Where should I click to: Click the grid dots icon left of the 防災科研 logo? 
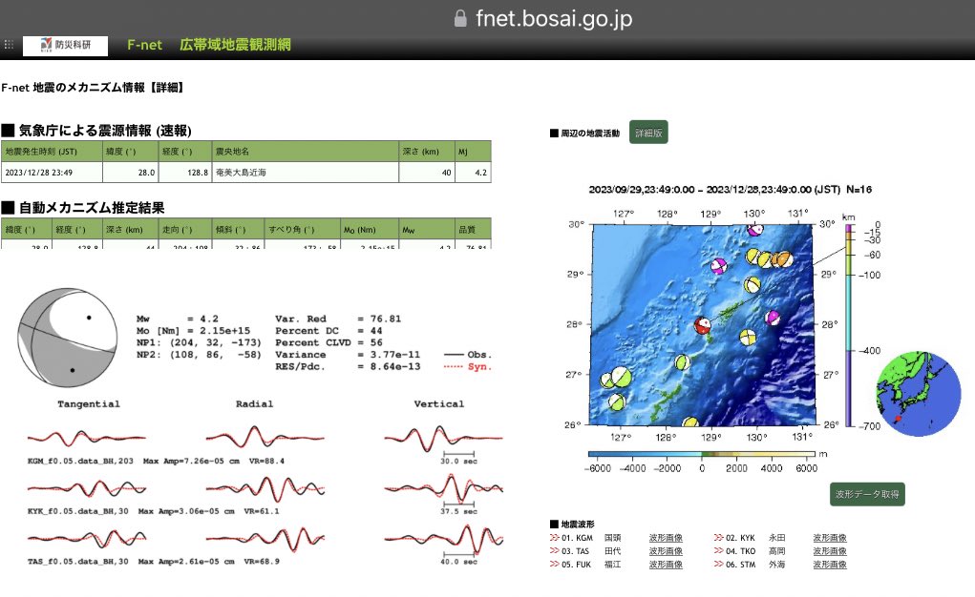pyautogui.click(x=9, y=45)
